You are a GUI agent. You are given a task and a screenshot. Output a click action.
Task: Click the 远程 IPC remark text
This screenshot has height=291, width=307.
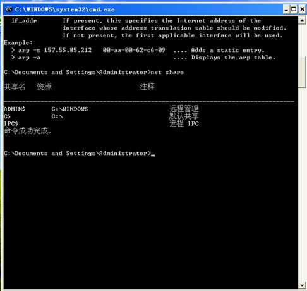point(184,123)
